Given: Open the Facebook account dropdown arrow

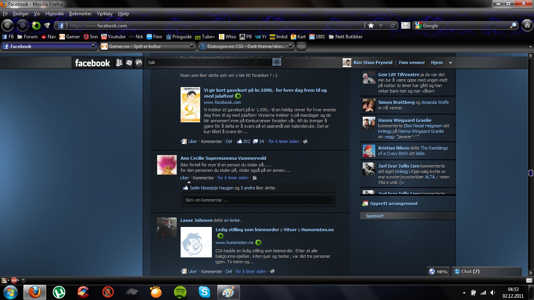Looking at the screenshot, I should [x=450, y=63].
